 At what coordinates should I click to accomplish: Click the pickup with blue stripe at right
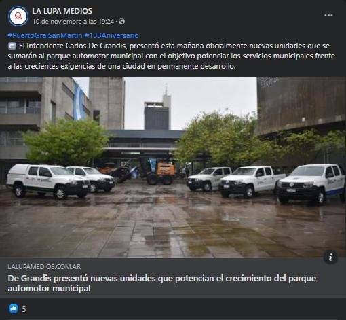[x=311, y=184]
